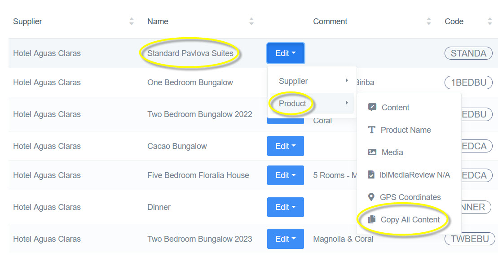Open Edit dropdown for Five Bedroom Floralia House

(286, 175)
